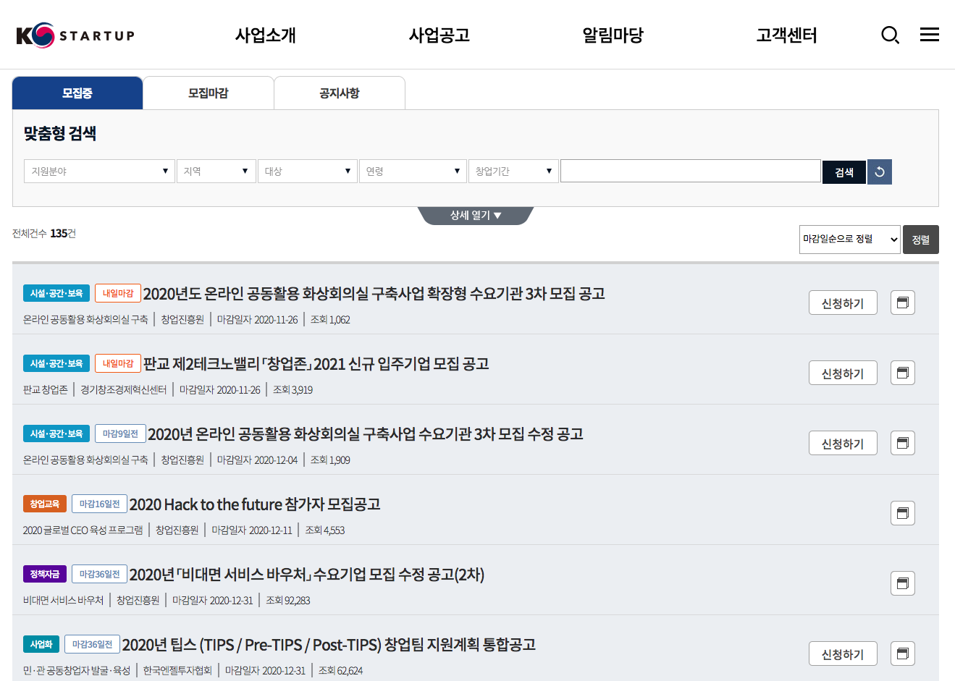Viewport: 955px width, 681px height.
Task: Open the 고객센터 menu item
Action: (x=786, y=34)
